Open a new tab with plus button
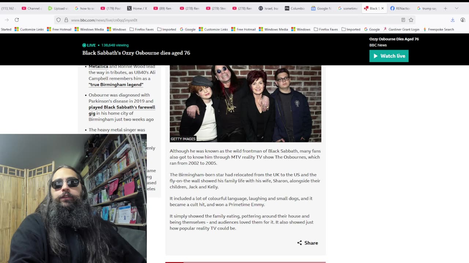This screenshot has width=469, height=263. click(446, 8)
